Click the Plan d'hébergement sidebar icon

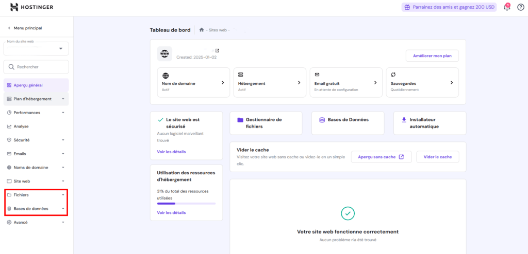[9, 99]
